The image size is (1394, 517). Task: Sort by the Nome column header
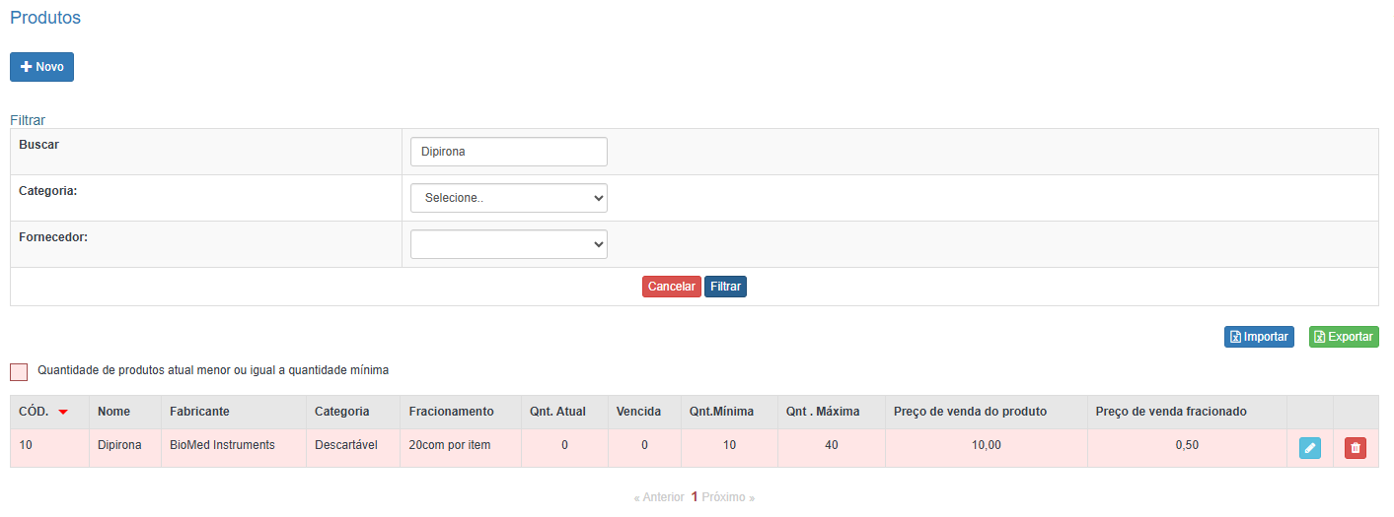click(x=113, y=412)
